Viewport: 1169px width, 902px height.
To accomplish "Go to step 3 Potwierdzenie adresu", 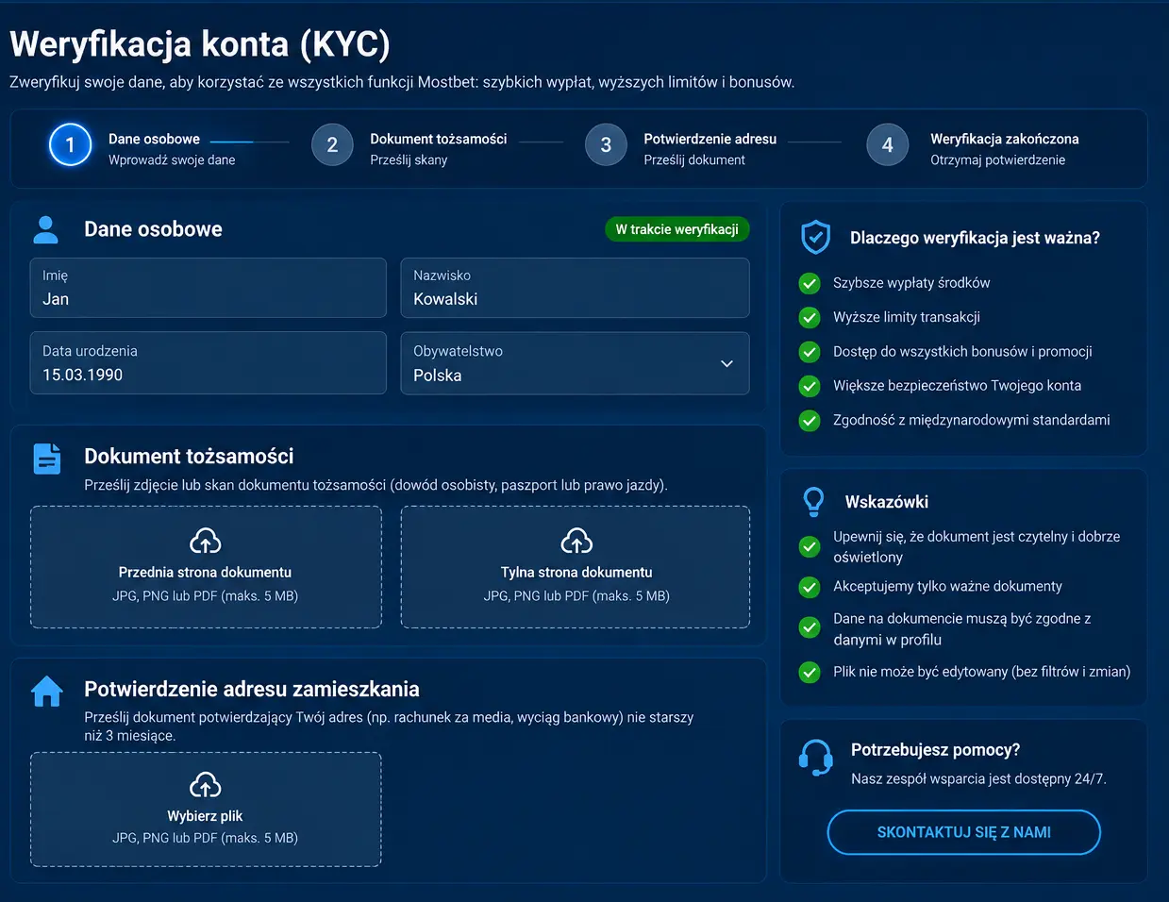I will pos(681,146).
